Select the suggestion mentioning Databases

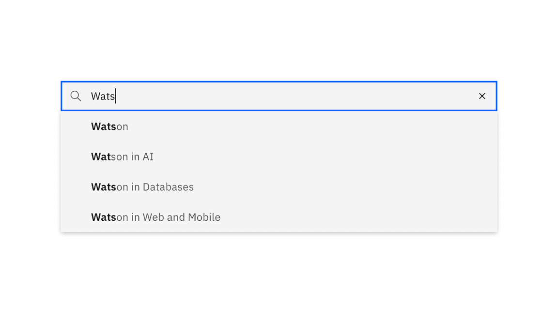coord(142,186)
